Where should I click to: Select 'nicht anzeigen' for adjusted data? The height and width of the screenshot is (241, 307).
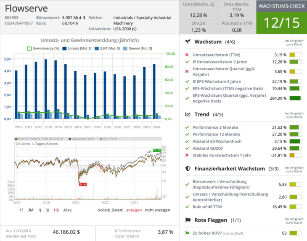click(157, 209)
